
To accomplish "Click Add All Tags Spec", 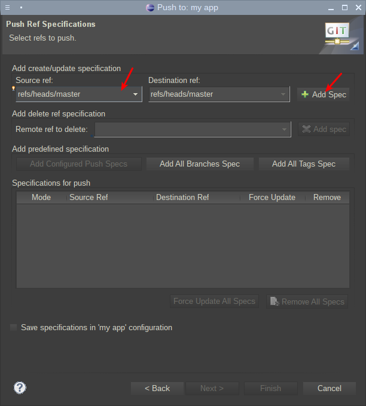I will tap(304, 164).
